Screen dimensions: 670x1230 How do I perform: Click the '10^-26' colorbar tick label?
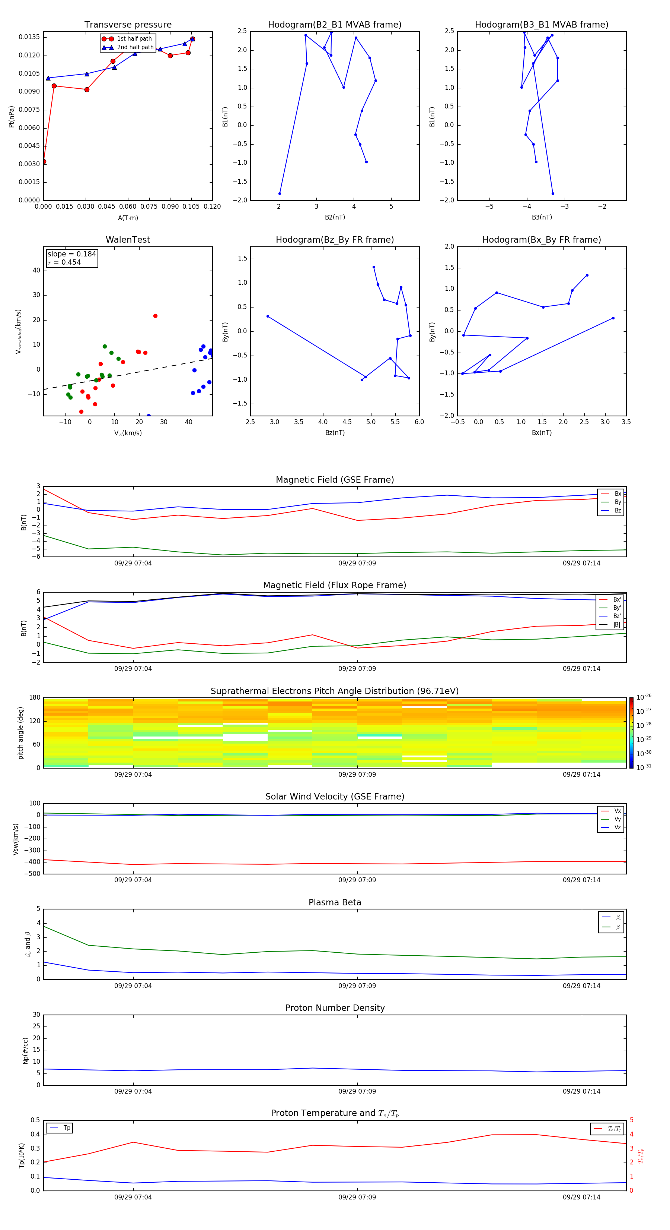coord(644,697)
